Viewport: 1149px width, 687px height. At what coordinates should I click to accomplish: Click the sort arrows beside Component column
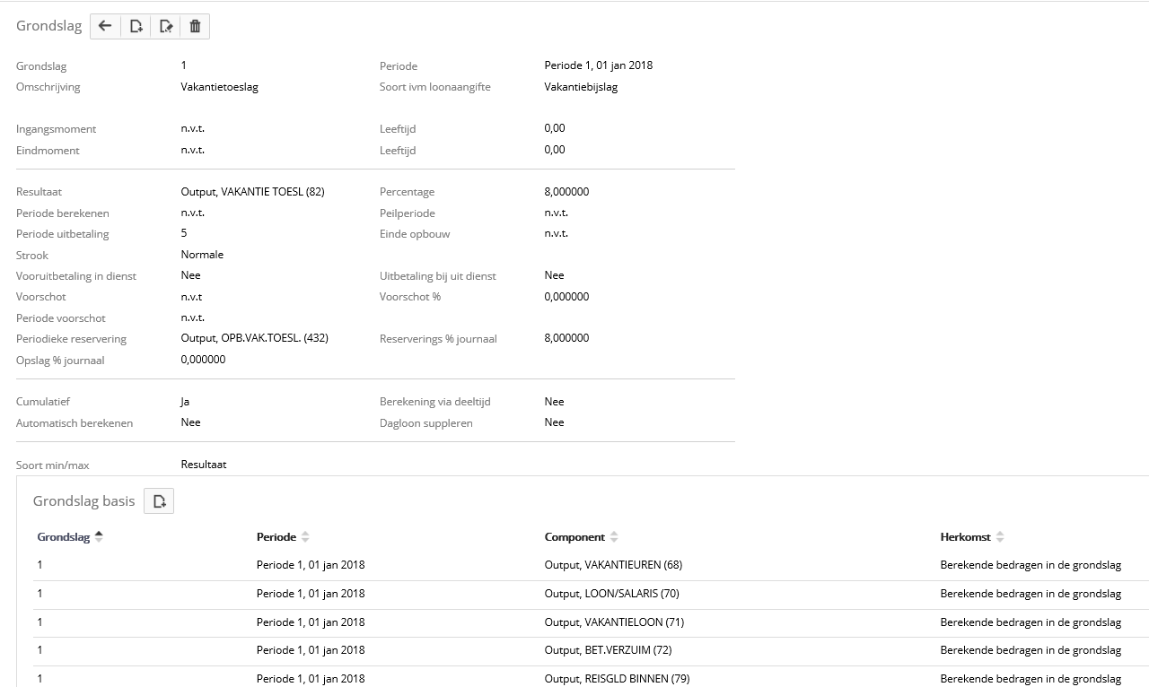(x=614, y=536)
